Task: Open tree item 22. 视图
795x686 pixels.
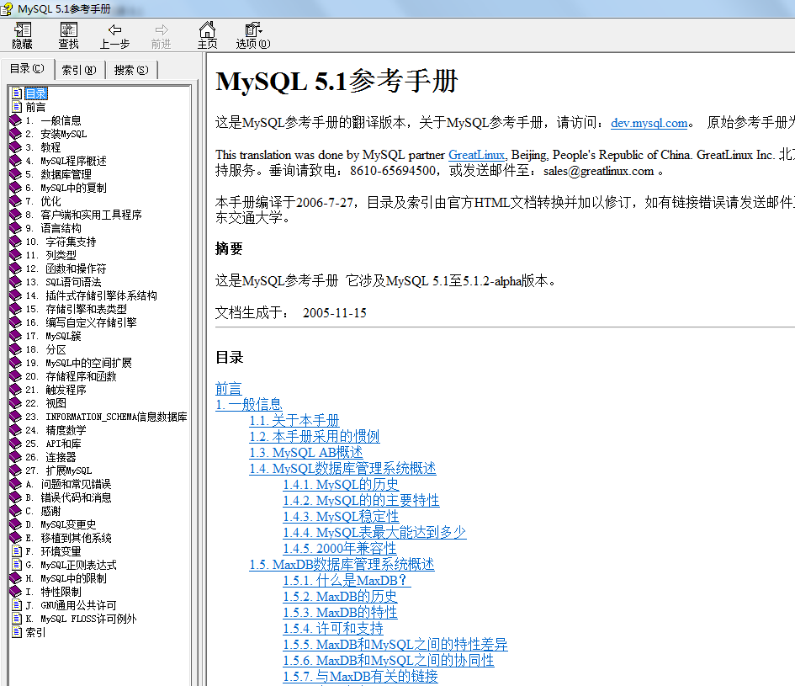Action: 45,403
